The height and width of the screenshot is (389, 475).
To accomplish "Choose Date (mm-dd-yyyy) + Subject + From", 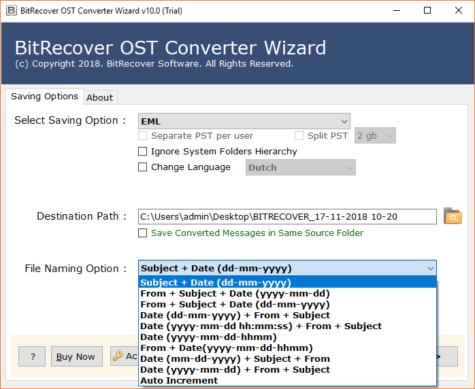I will [287, 358].
